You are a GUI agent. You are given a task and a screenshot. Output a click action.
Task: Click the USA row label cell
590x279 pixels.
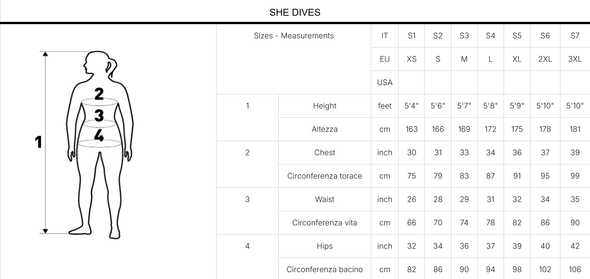pyautogui.click(x=385, y=82)
